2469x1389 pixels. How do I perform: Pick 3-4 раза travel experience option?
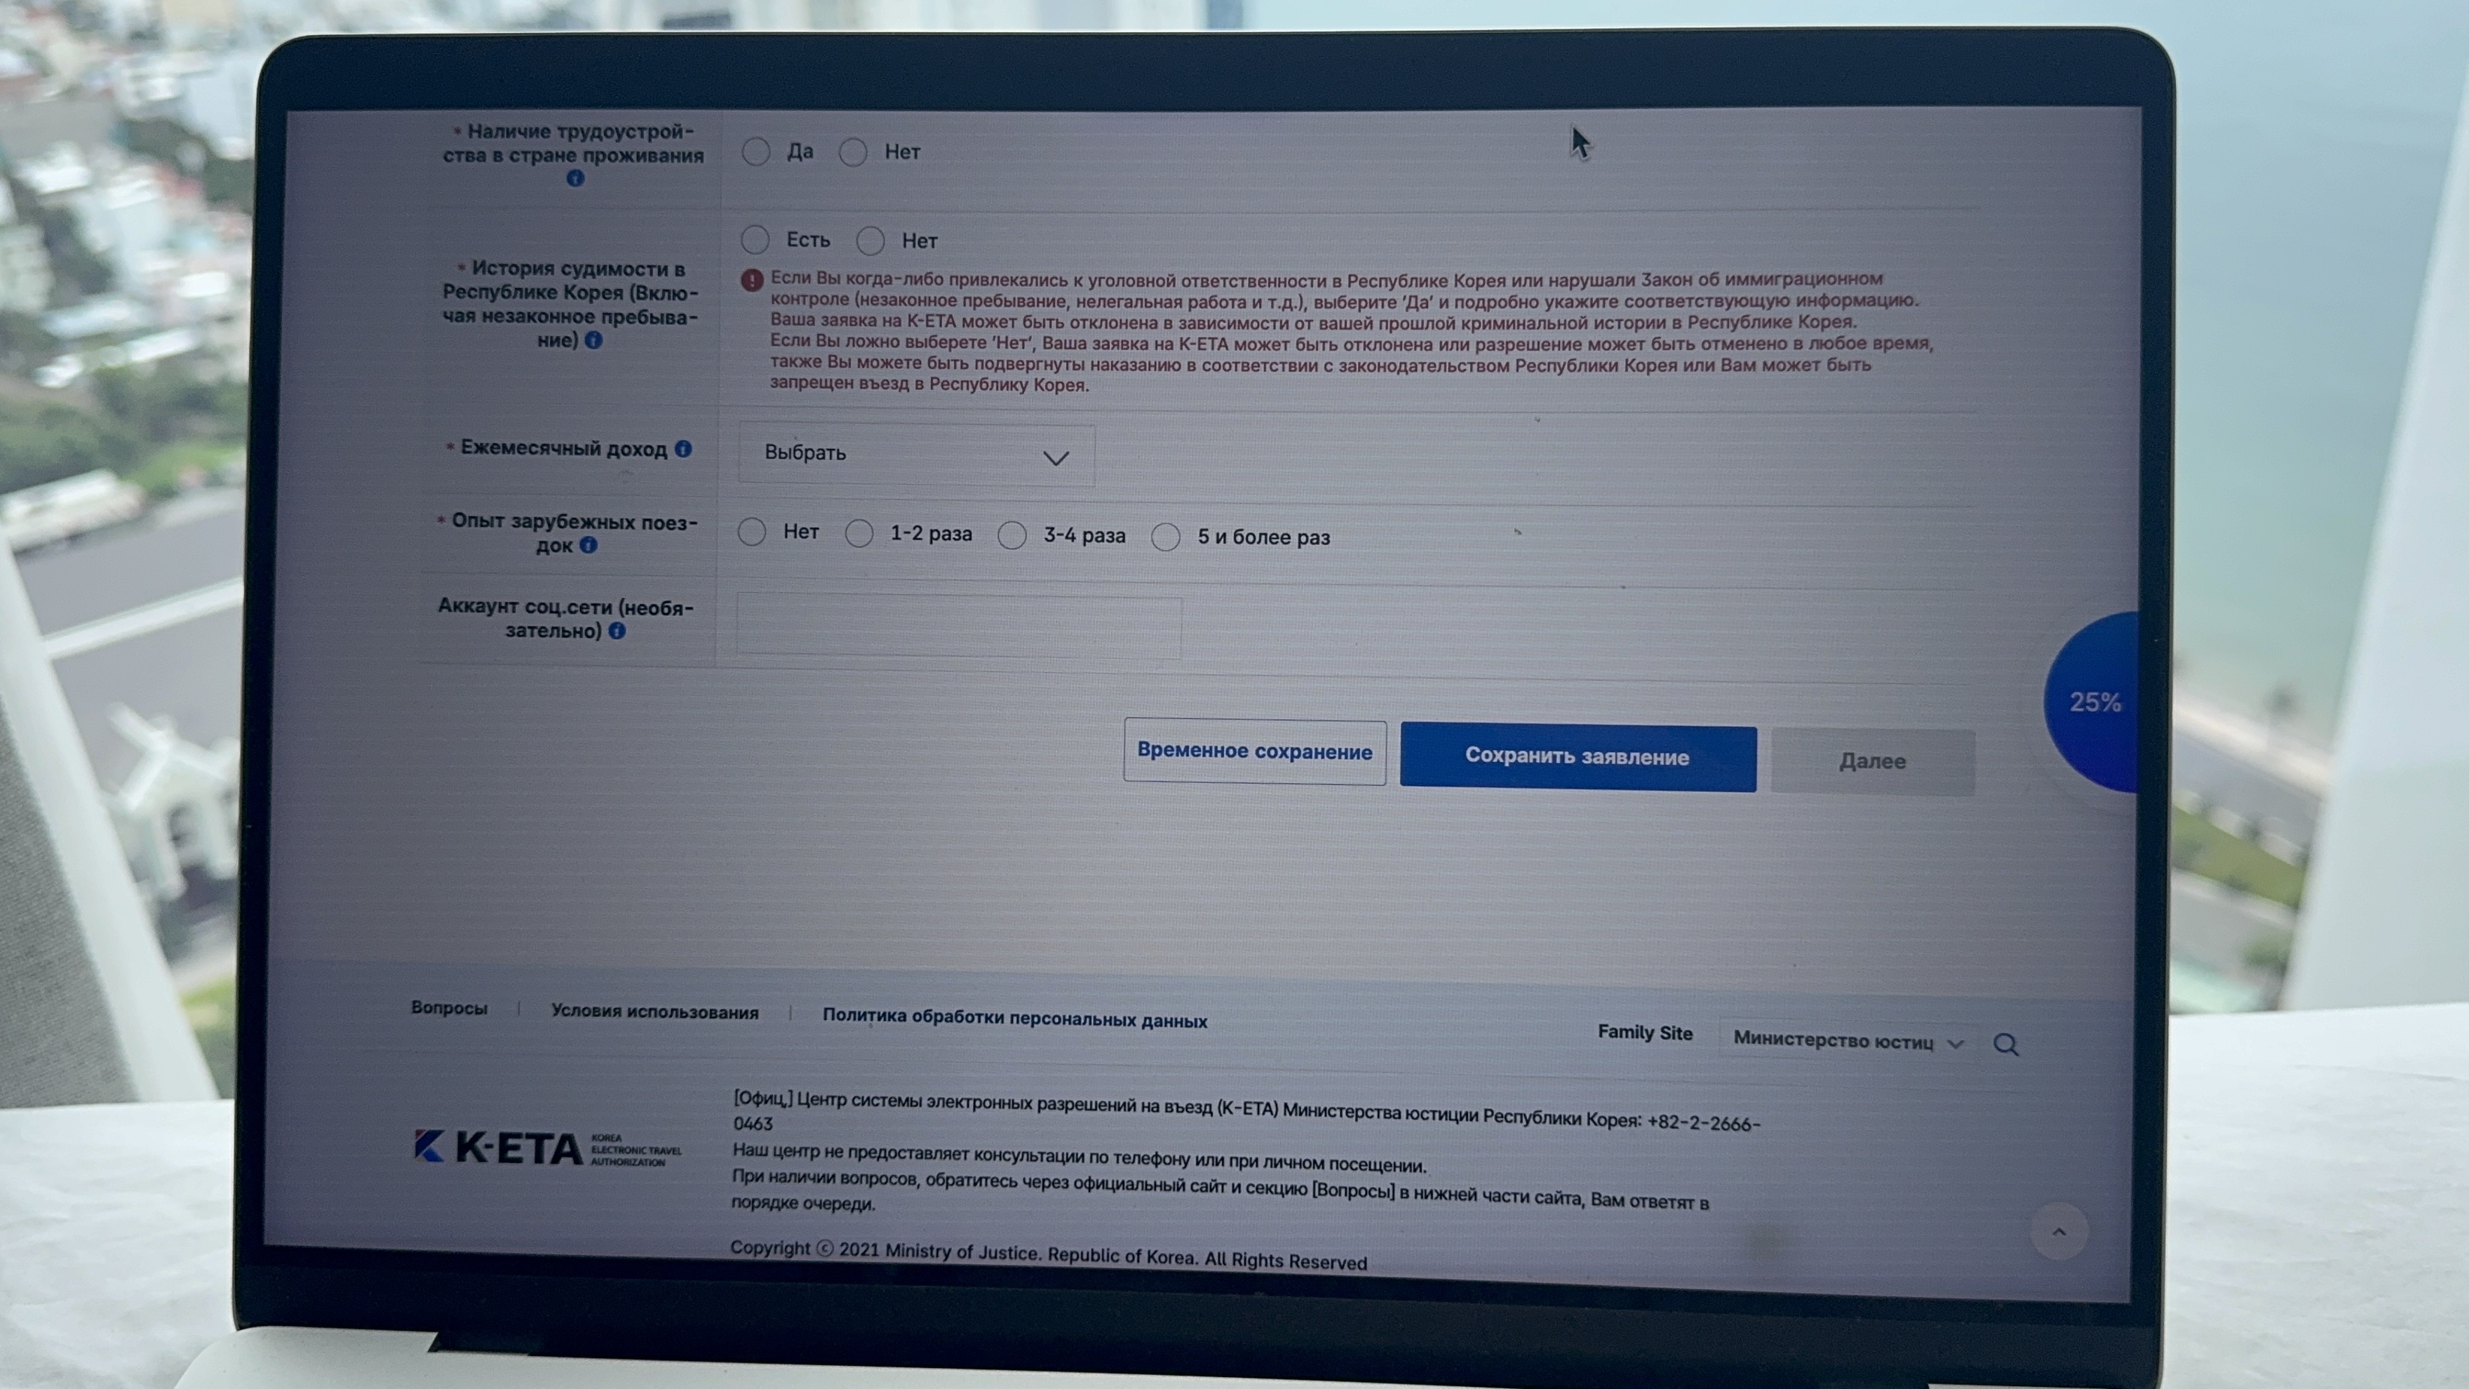pyautogui.click(x=1012, y=536)
